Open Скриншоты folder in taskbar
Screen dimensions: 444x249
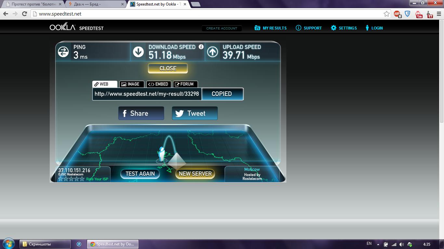pyautogui.click(x=45, y=244)
